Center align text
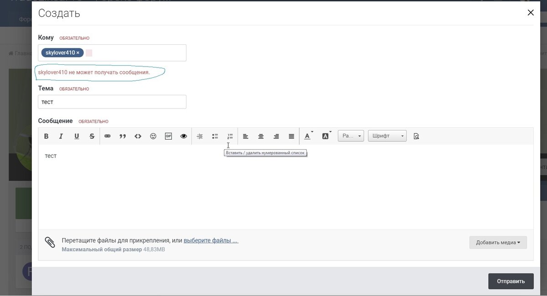This screenshot has width=547, height=296. tap(261, 136)
